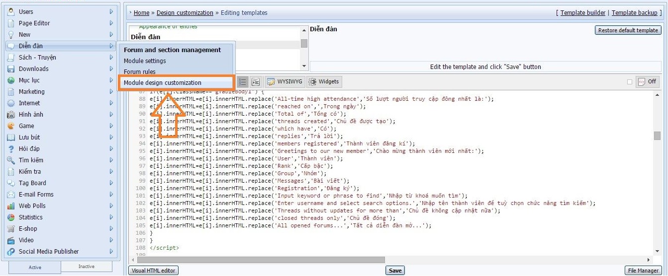This screenshot has width=668, height=276.
Task: Click code line containing 'All-time high attendance'
Action: pyautogui.click(x=322, y=99)
